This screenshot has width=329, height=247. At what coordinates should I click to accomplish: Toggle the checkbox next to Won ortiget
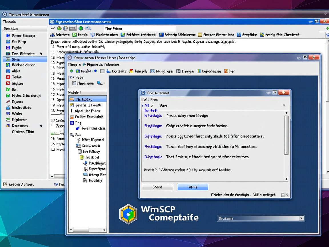[283, 195]
